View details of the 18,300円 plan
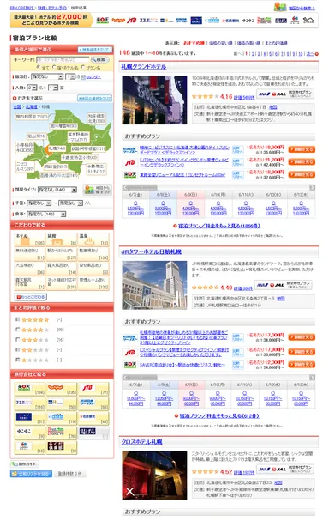Image resolution: width=329 pixels, height=521 pixels. pos(302,149)
